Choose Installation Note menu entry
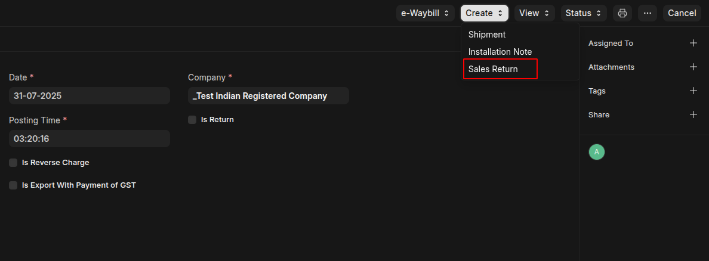This screenshot has width=709, height=261. [500, 52]
